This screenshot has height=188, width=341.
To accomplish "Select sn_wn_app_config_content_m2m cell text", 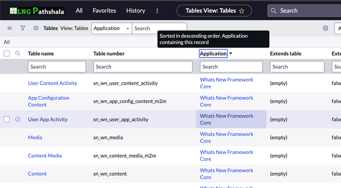I will pyautogui.click(x=130, y=101).
